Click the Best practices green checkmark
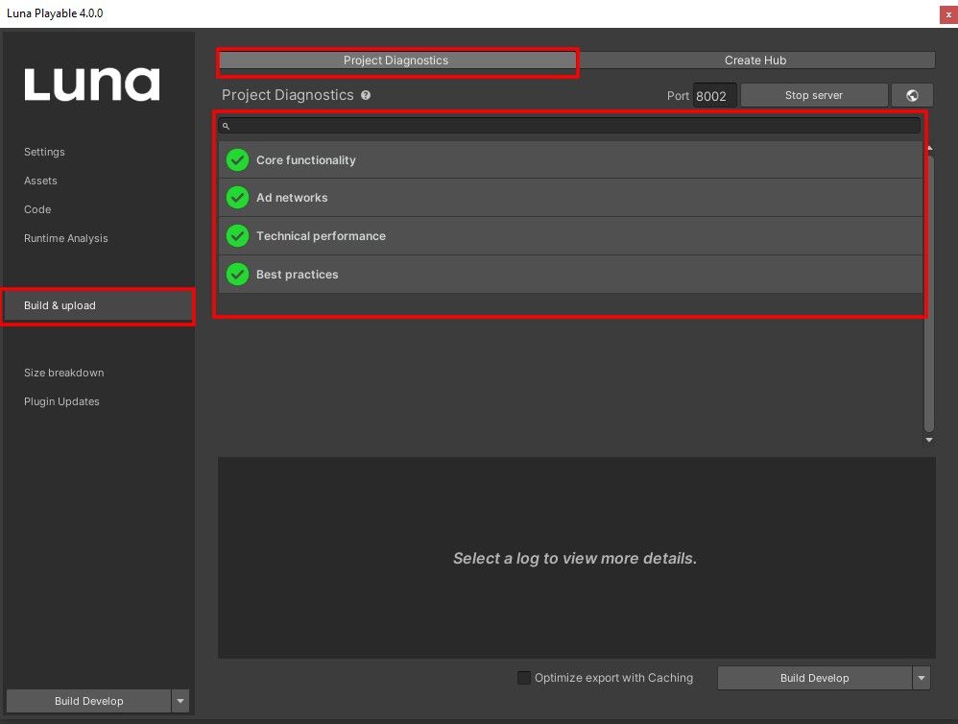Viewport: 958px width, 724px height. click(x=238, y=275)
